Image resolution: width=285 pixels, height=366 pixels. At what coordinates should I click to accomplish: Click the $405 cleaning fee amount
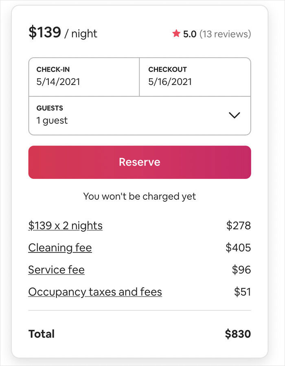238,248
